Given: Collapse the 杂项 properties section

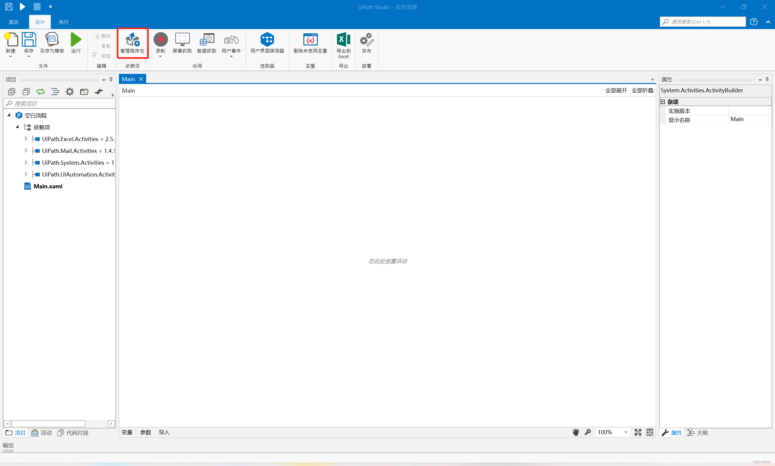Looking at the screenshot, I should 663,102.
